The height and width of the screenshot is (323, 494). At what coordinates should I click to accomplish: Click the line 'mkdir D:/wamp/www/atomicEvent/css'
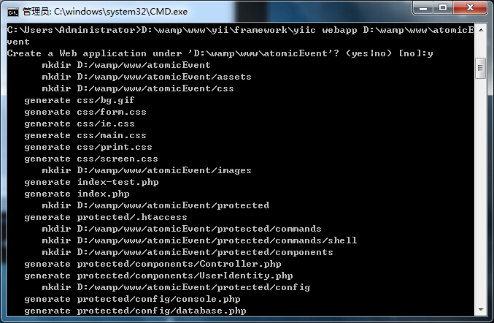(x=138, y=88)
